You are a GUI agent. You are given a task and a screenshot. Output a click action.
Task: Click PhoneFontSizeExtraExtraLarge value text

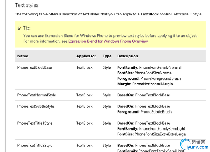(x=160, y=134)
